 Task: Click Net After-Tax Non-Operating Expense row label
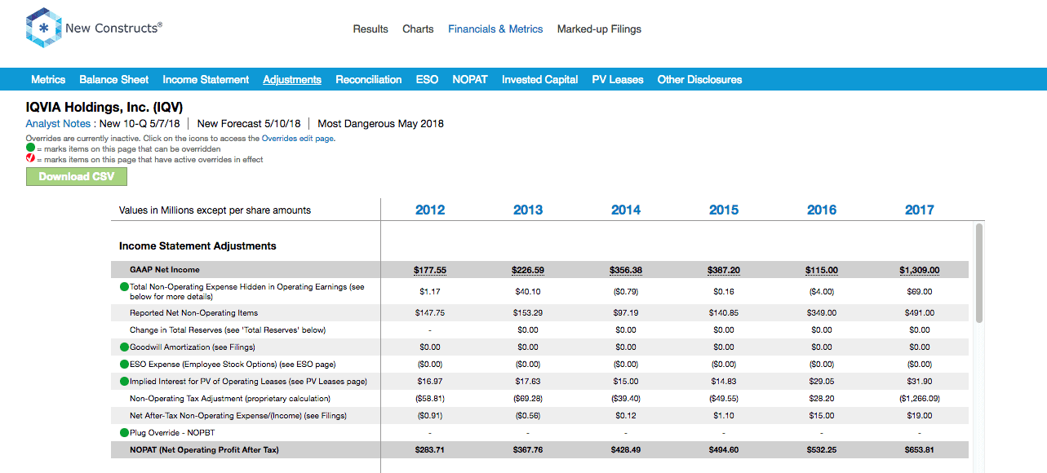pyautogui.click(x=238, y=415)
